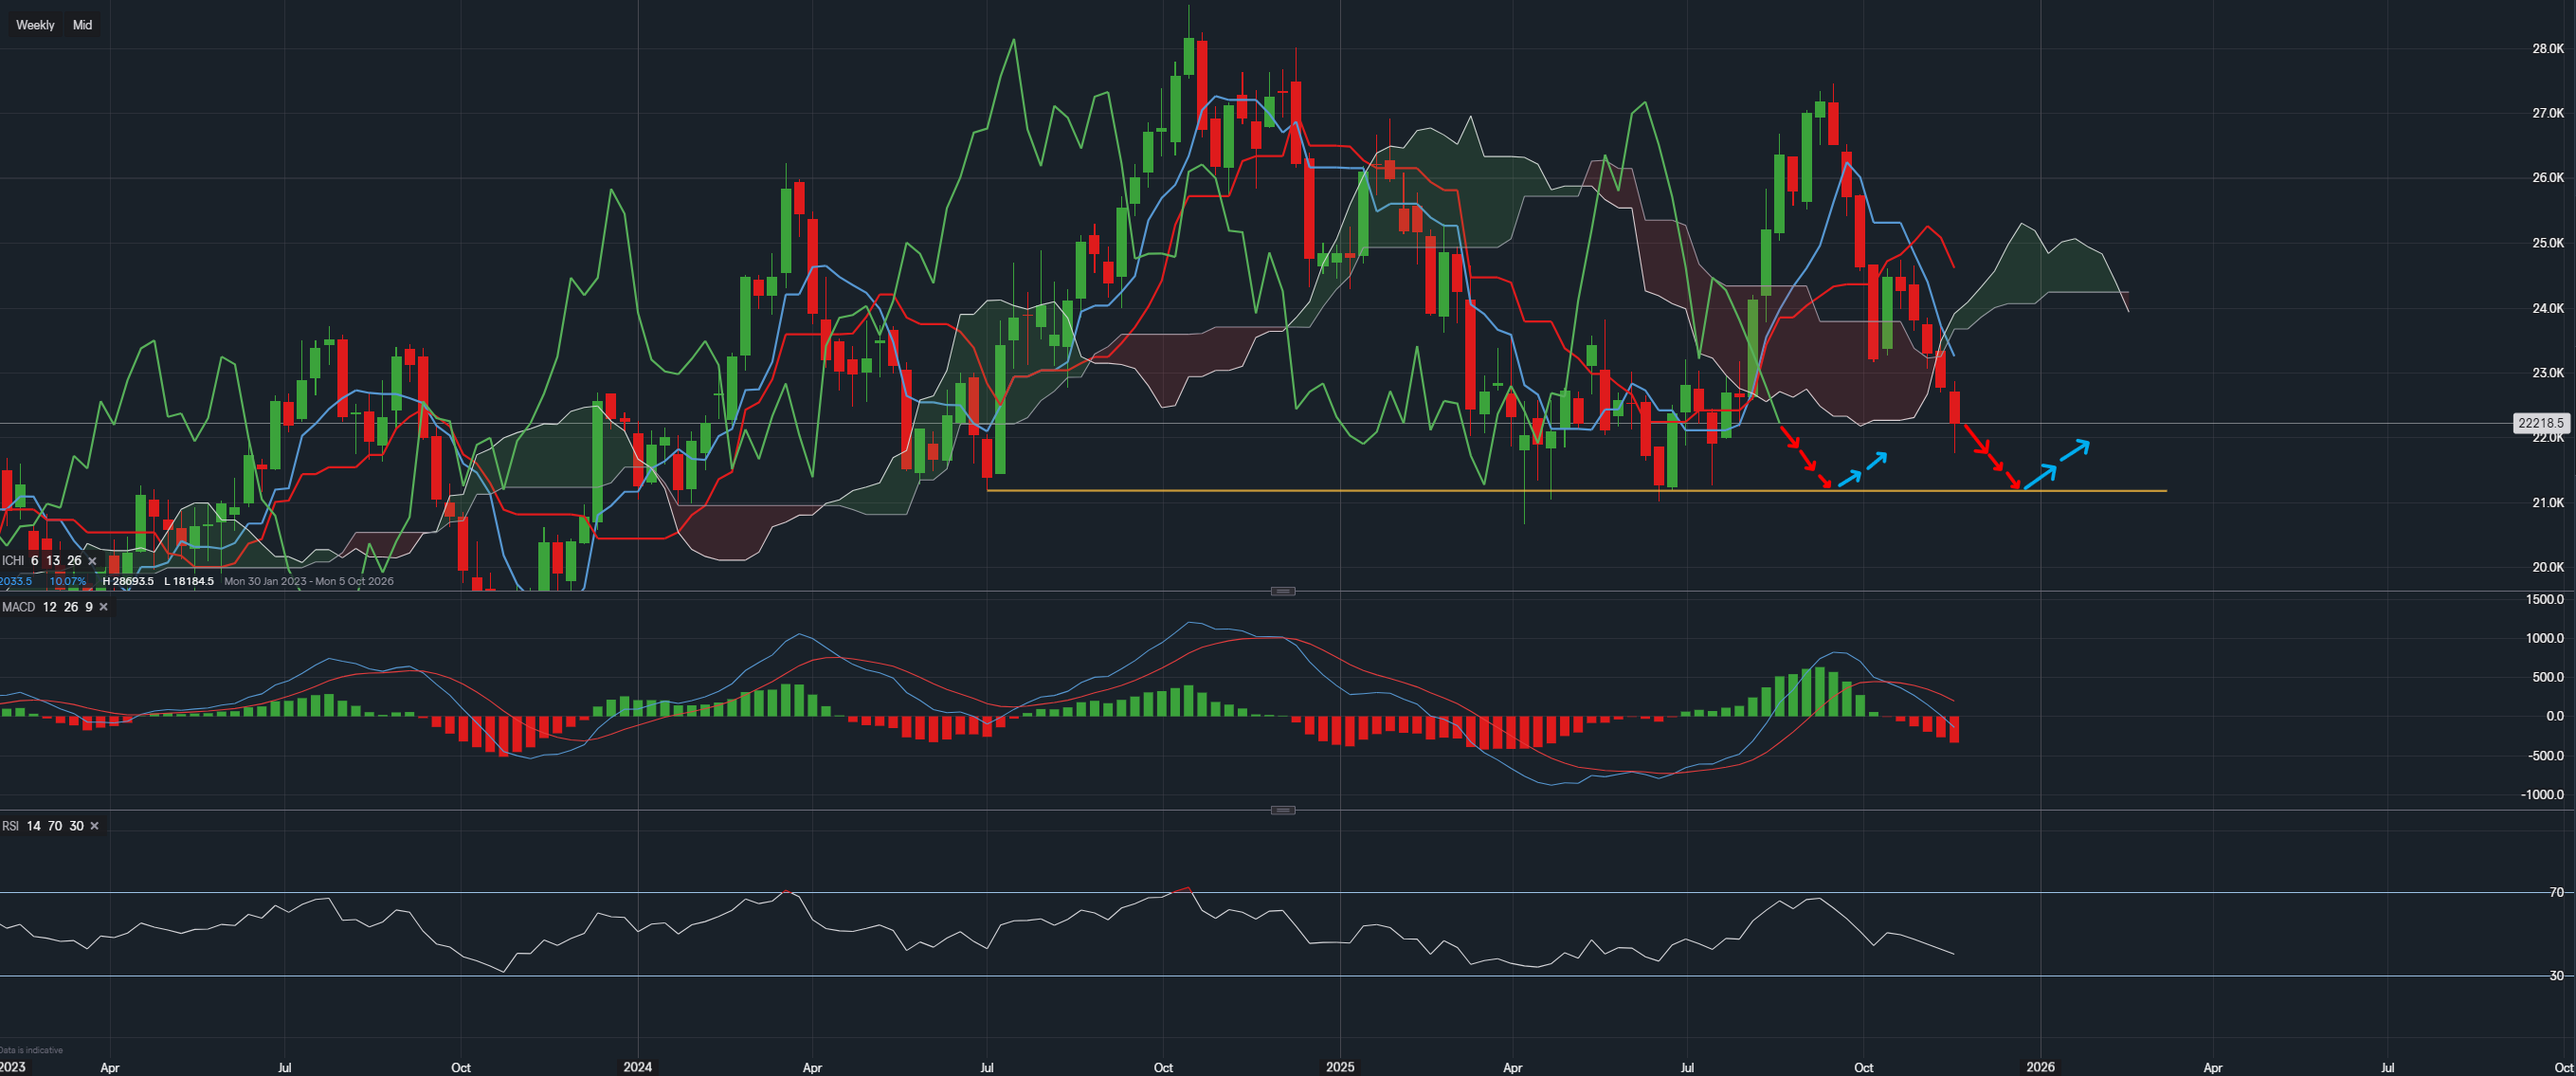The height and width of the screenshot is (1076, 2576).
Task: Grab the resize handle above RSI pane
Action: pyautogui.click(x=1283, y=810)
